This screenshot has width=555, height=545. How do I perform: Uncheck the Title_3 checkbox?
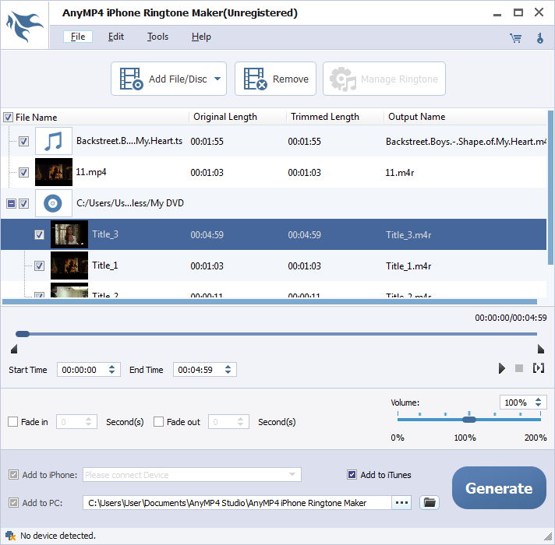39,234
